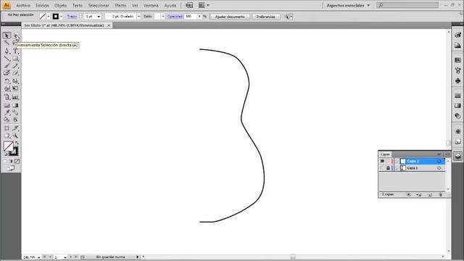Open Estilo graphic style dropdown
Viewport: 464px width, 261px height.
(x=162, y=17)
